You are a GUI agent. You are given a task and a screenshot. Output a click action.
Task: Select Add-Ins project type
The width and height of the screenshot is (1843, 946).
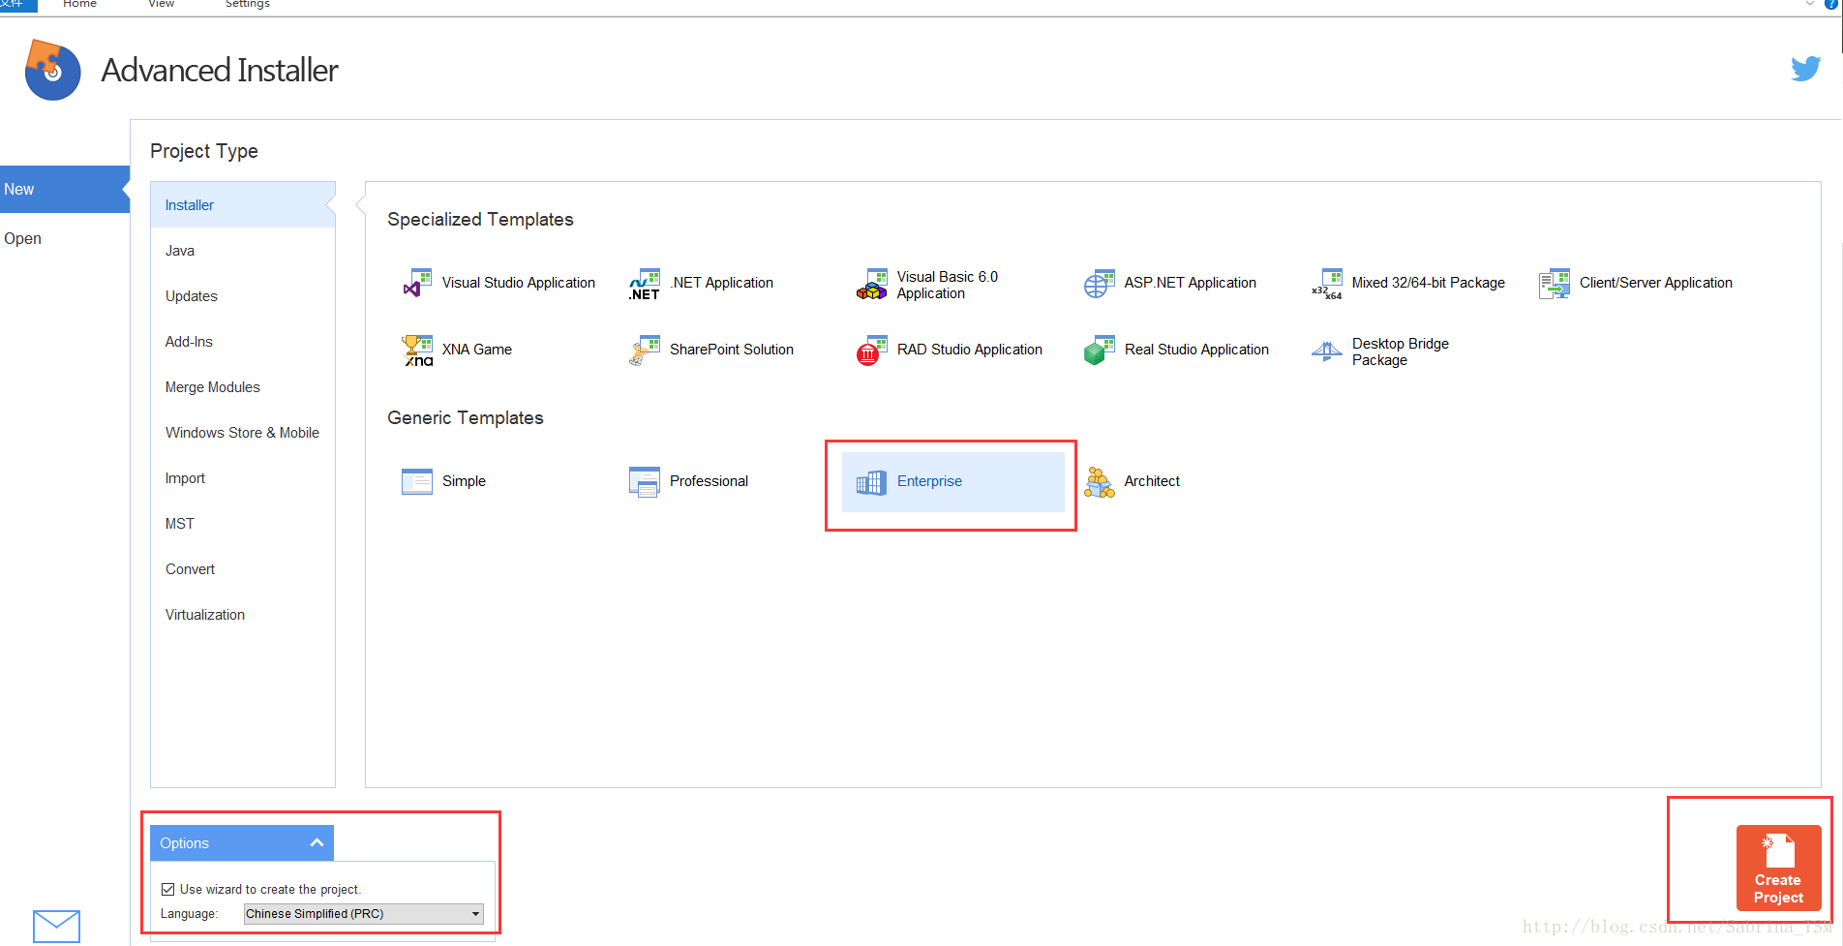pyautogui.click(x=242, y=341)
